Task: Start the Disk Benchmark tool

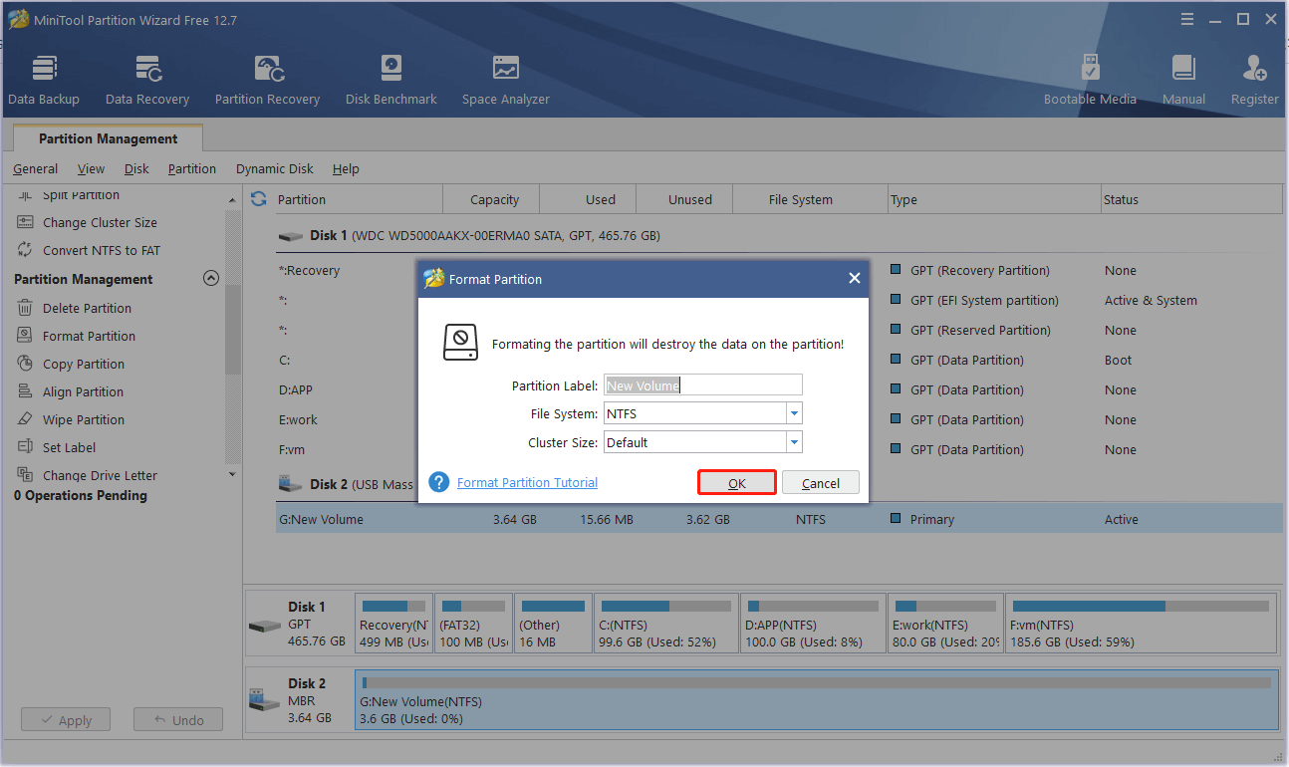Action: (390, 81)
